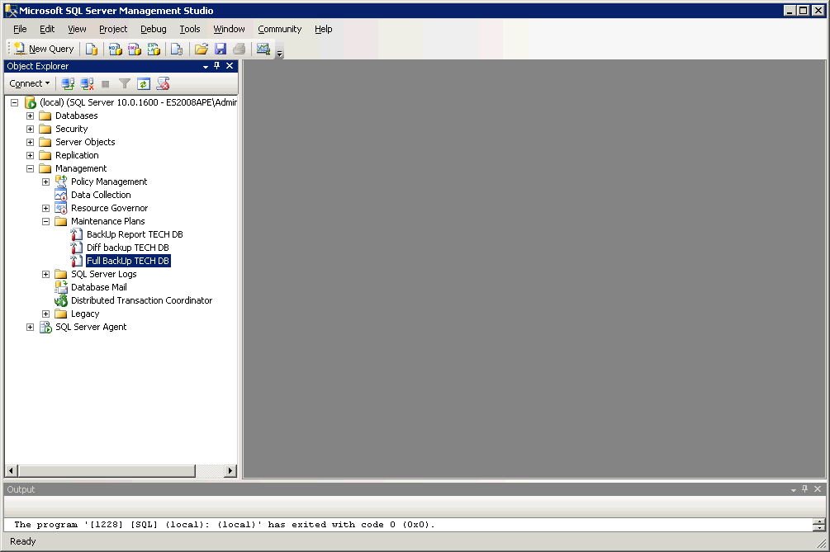Screen dimensions: 830x552
Task: Expand the SQL Server Agent node
Action: click(x=31, y=328)
